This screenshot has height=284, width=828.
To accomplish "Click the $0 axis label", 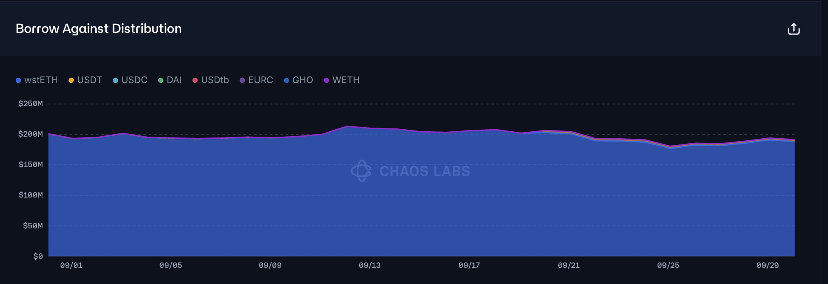I will [38, 256].
